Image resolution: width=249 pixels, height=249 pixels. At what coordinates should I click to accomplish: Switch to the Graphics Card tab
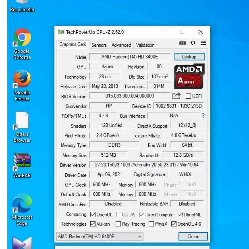[73, 44]
